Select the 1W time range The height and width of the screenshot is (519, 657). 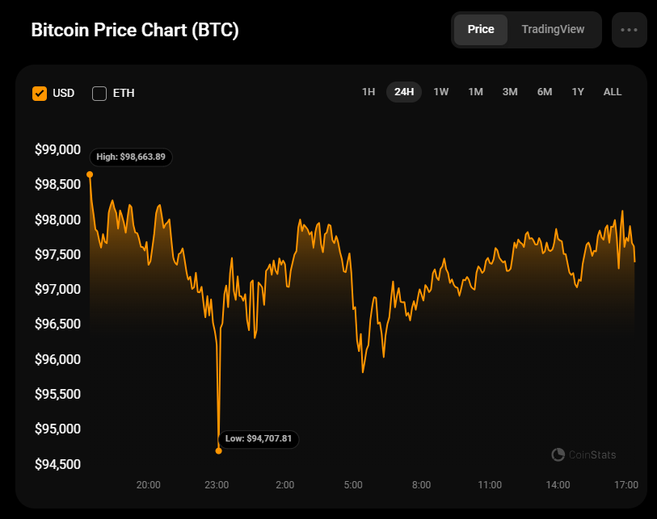pyautogui.click(x=441, y=92)
